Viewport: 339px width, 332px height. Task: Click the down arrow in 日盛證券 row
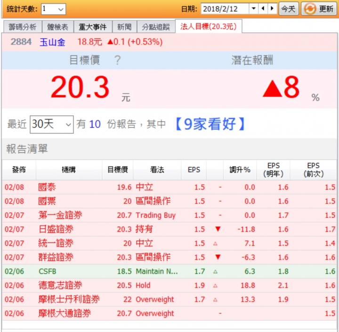(x=218, y=229)
